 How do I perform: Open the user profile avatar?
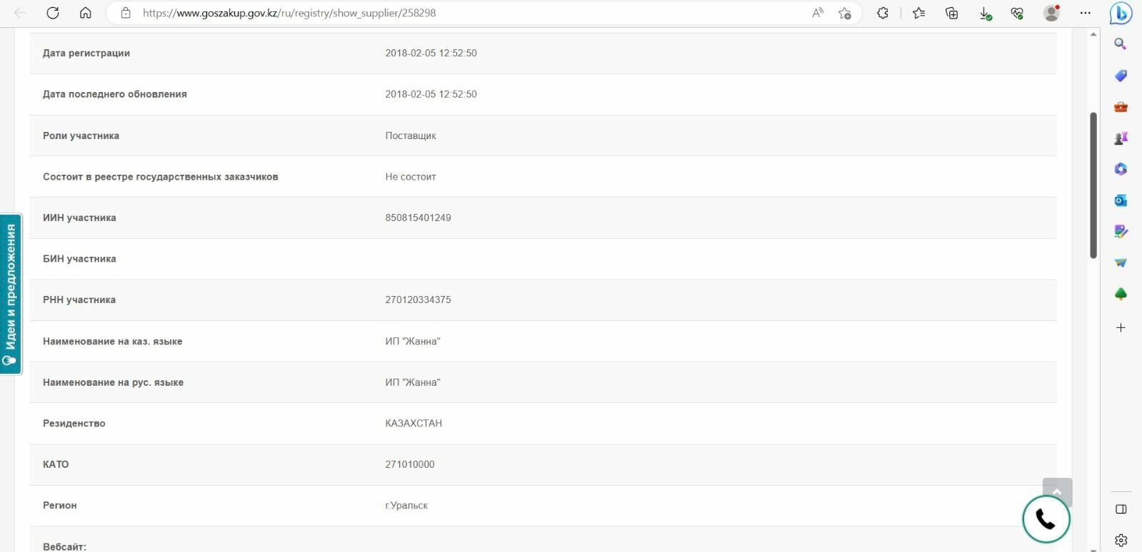1051,13
